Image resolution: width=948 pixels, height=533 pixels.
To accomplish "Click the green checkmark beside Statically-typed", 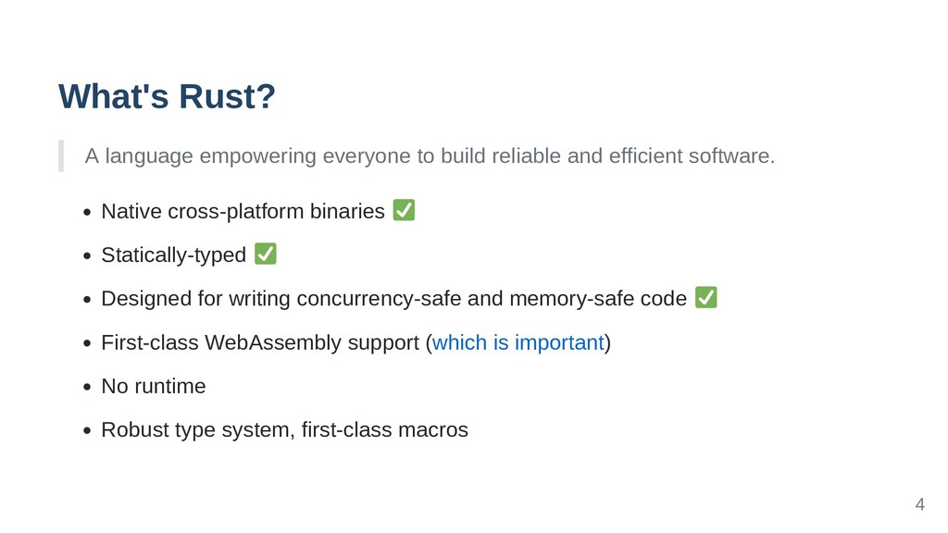I will 266,254.
